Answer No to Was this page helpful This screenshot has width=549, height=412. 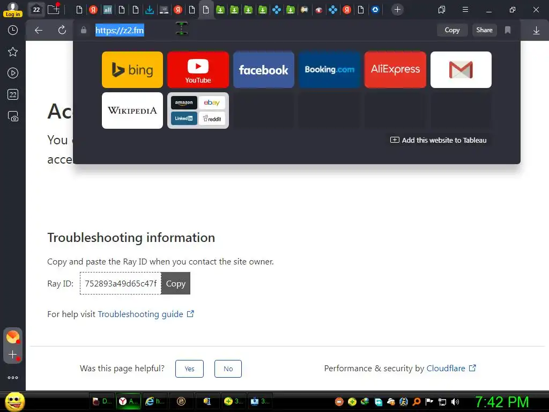(228, 369)
